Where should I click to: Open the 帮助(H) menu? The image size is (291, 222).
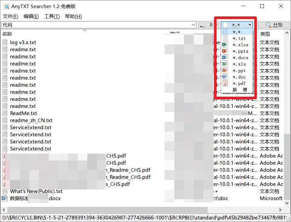pos(73,16)
